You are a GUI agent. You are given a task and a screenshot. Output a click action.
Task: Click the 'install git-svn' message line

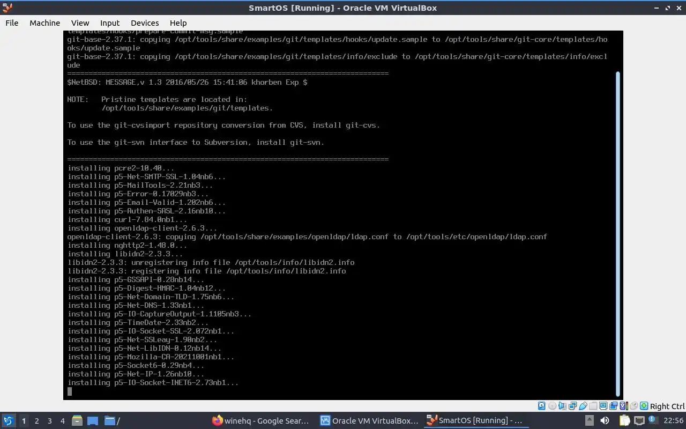[196, 142]
